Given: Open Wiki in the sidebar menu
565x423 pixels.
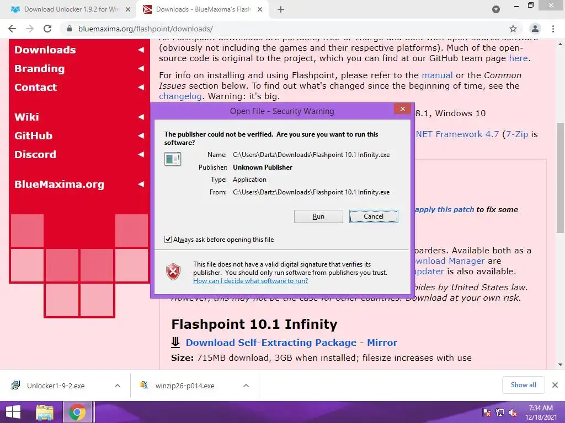Looking at the screenshot, I should click(26, 117).
